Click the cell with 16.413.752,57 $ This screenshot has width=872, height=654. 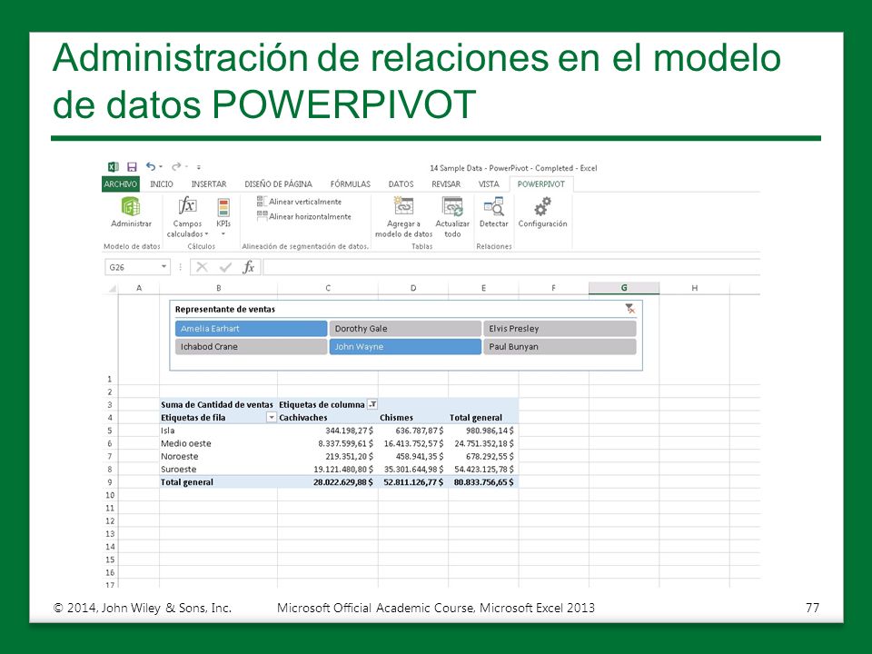[413, 443]
